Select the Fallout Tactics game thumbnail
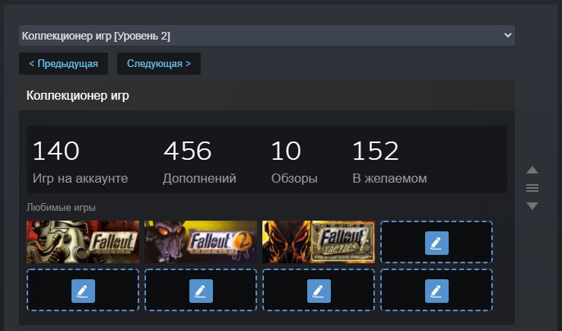This screenshot has height=331, width=562. (x=319, y=242)
